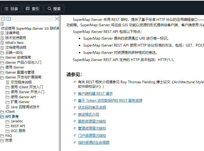Select the 示范程序说明 topic
This screenshot has width=204, height=151.
[21, 82]
